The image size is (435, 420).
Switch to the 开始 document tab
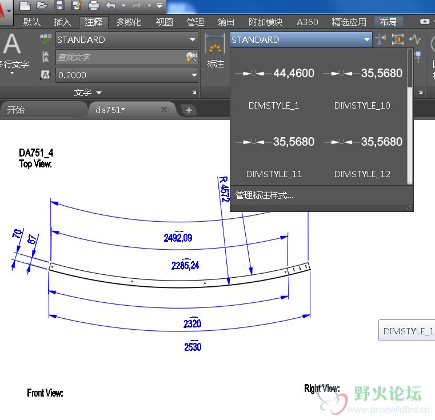[x=16, y=110]
